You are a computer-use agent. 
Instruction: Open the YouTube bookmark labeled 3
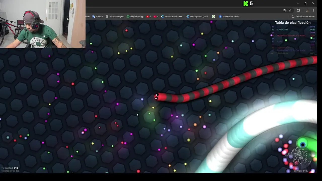tap(148, 17)
